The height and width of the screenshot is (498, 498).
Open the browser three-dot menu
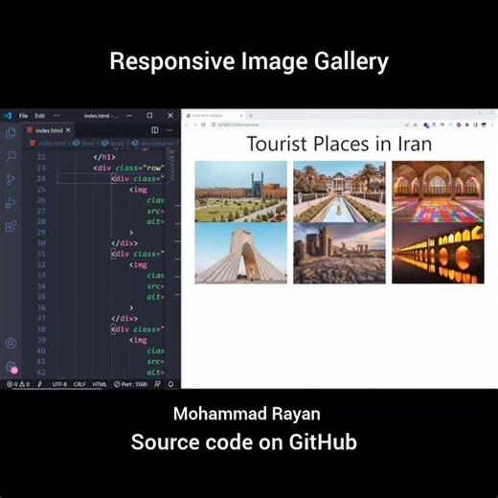[492, 124]
